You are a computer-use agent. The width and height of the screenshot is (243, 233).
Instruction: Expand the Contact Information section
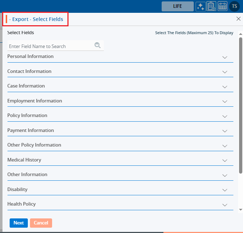pyautogui.click(x=224, y=72)
